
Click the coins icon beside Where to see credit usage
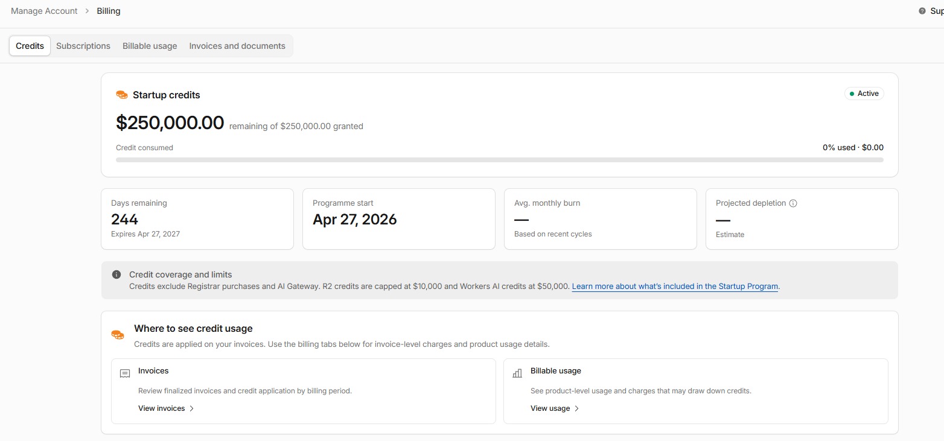[118, 334]
